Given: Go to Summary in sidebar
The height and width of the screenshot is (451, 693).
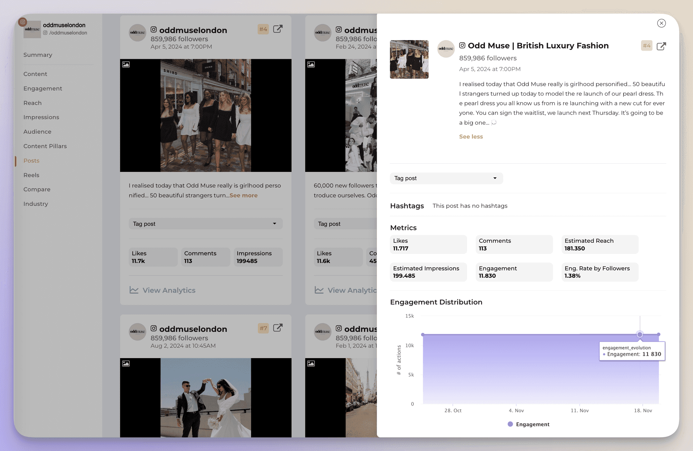Looking at the screenshot, I should click(x=38, y=55).
